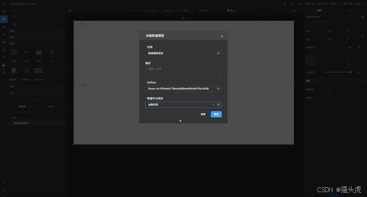Open the grid icon in left sidebar

[4, 11]
